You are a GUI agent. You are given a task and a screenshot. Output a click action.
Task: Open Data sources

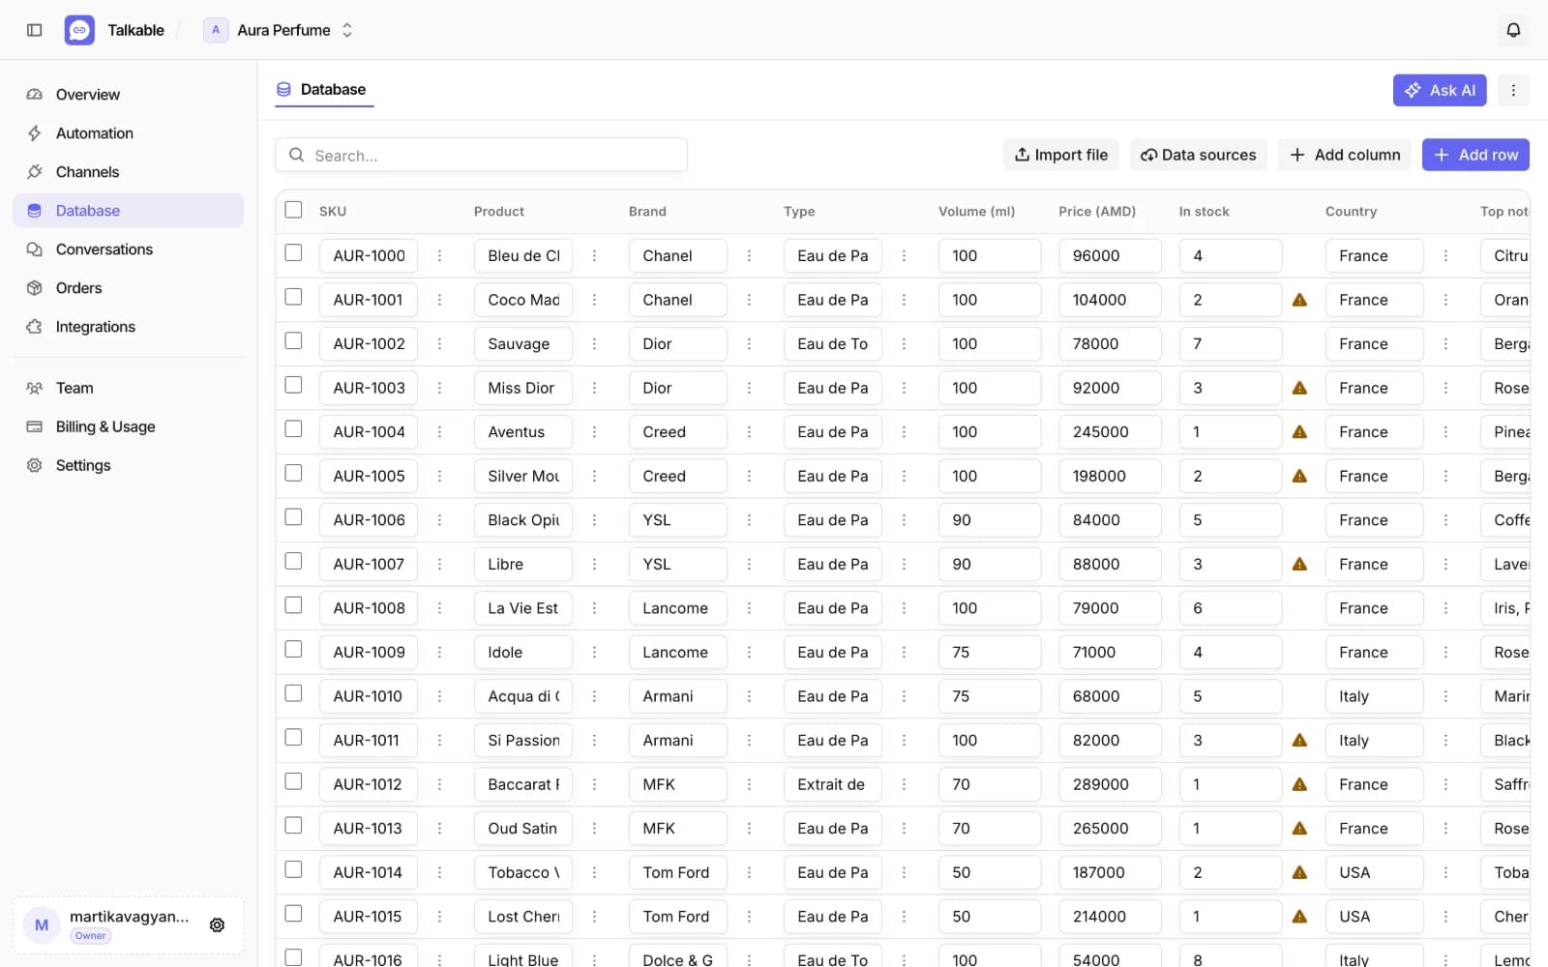coord(1198,155)
